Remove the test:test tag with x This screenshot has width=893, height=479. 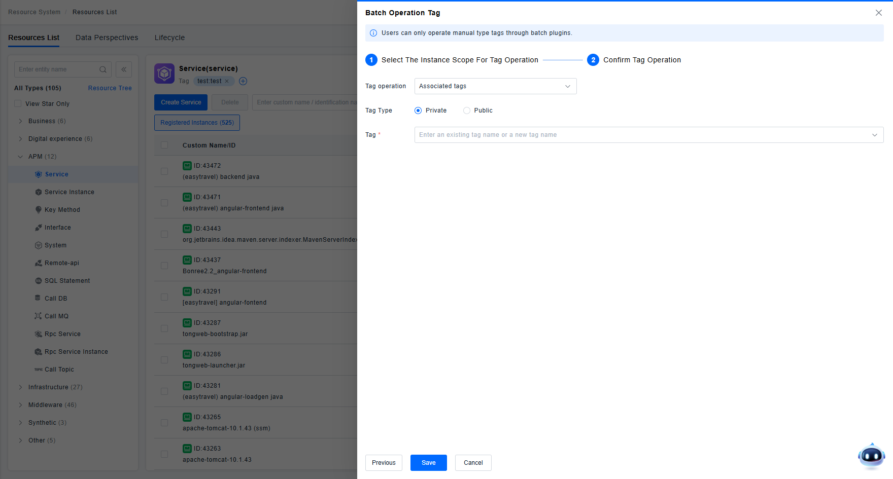[227, 81]
